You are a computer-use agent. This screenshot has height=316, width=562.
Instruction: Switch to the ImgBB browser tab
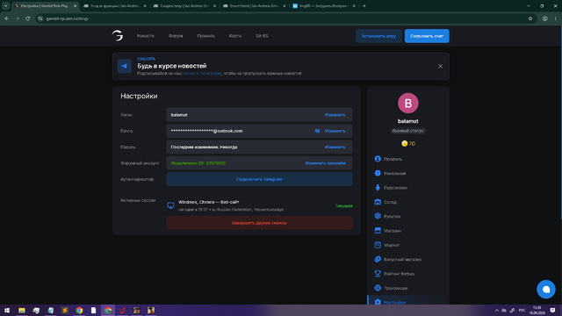click(324, 6)
